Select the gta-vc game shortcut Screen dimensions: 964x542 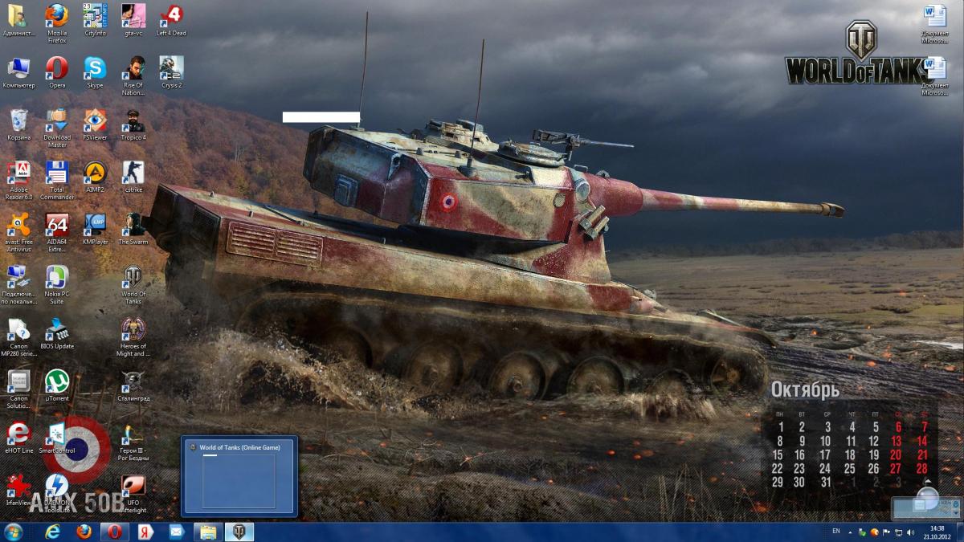pyautogui.click(x=133, y=20)
